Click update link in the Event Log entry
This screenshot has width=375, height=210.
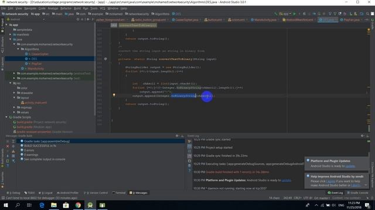(x=287, y=180)
